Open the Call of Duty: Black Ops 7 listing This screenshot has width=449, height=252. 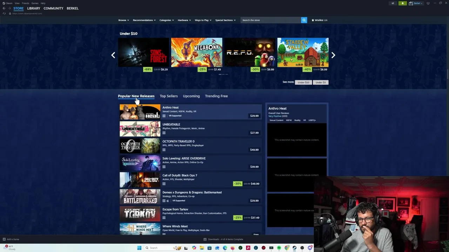(x=190, y=180)
